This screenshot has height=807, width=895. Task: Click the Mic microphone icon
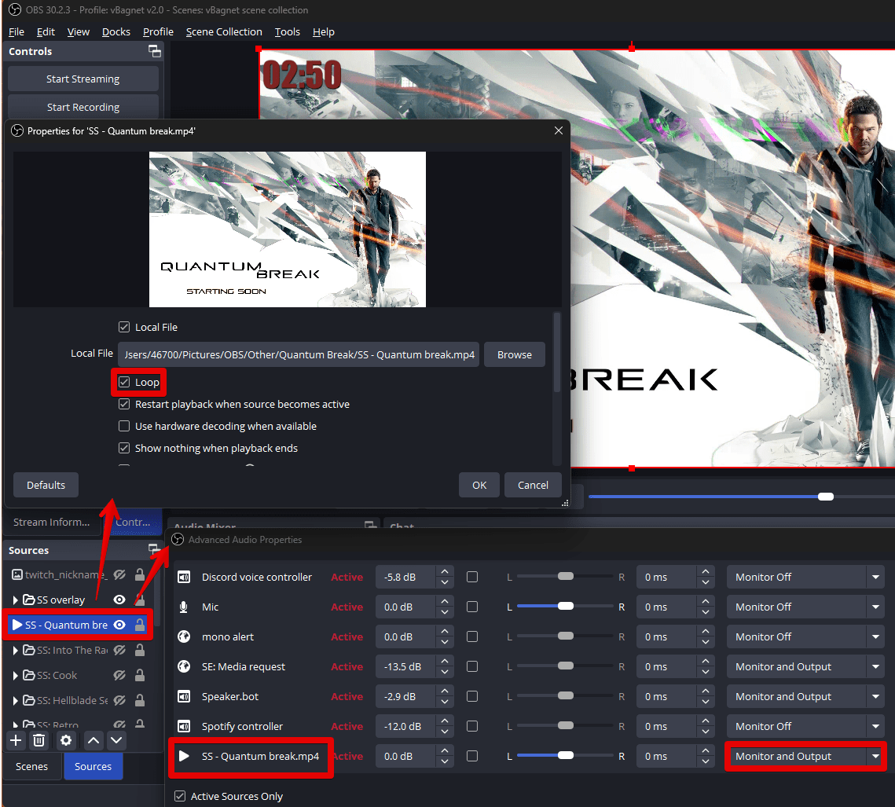point(184,607)
